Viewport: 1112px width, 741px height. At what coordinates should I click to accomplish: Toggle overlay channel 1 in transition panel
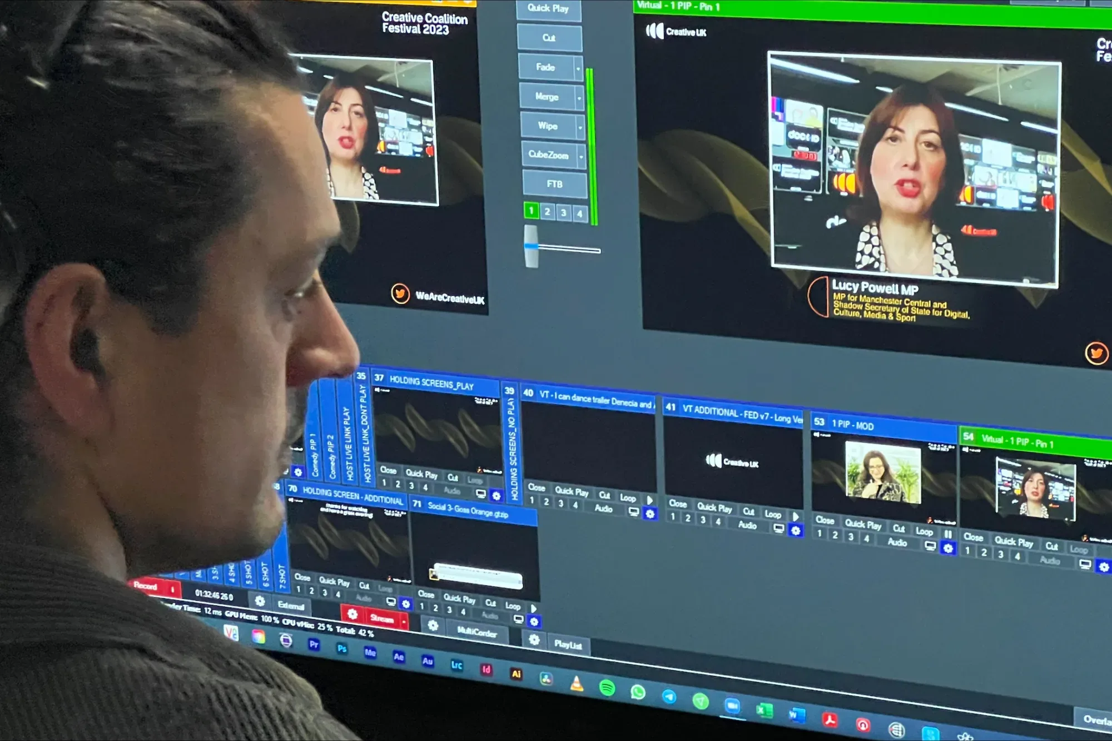tap(532, 210)
